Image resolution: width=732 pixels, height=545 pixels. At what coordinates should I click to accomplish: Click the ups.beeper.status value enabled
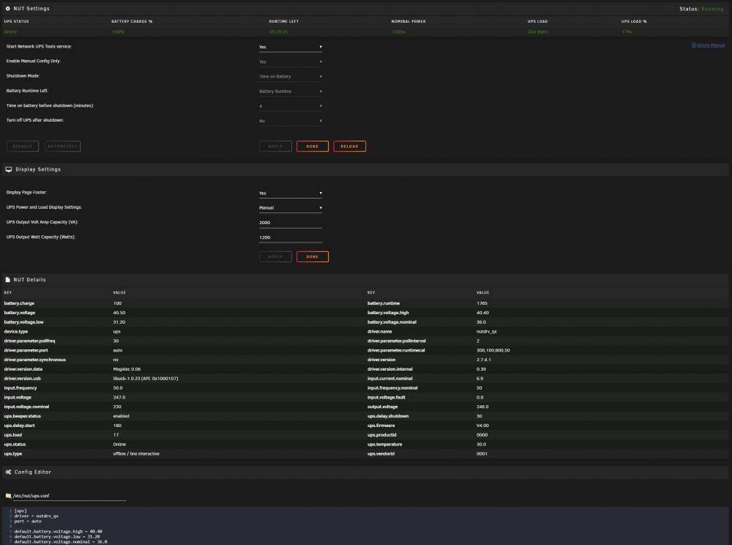pos(121,416)
